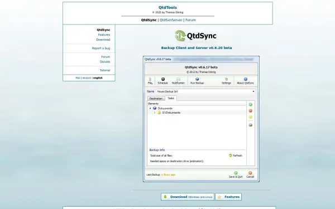The height and width of the screenshot is (209, 335).
Task: Click the Features button below screenshot
Action: point(228,197)
